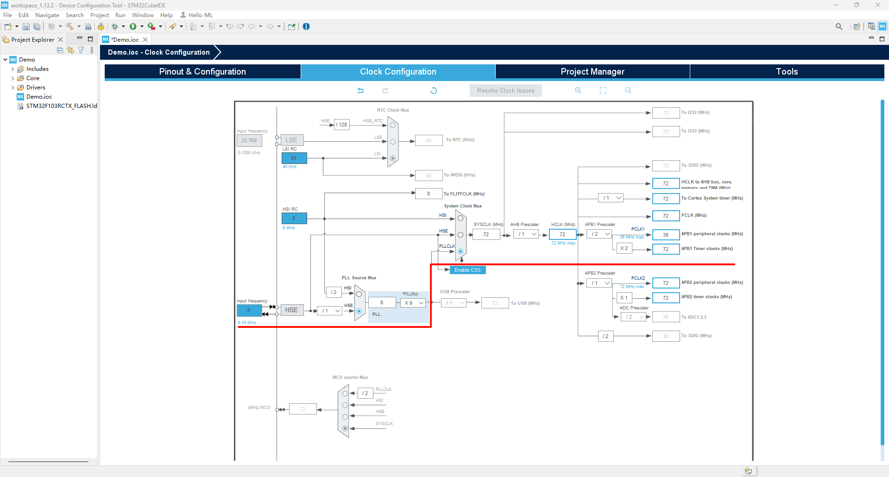Click the Reset clock configuration refresh icon
Viewport: 889px width, 477px height.
[434, 90]
